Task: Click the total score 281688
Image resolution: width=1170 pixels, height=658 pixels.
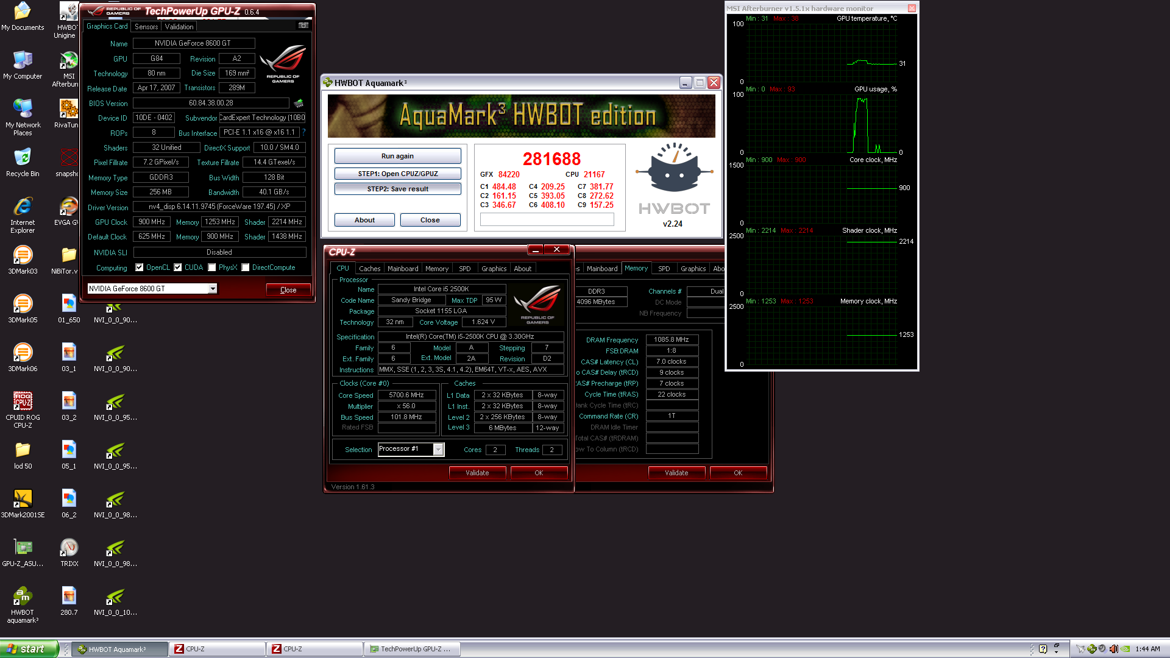Action: click(551, 159)
